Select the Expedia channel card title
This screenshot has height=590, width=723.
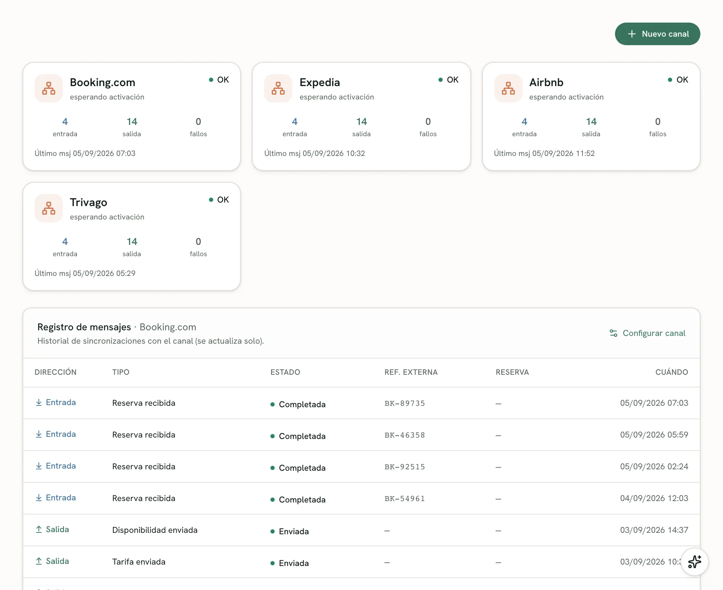point(319,83)
